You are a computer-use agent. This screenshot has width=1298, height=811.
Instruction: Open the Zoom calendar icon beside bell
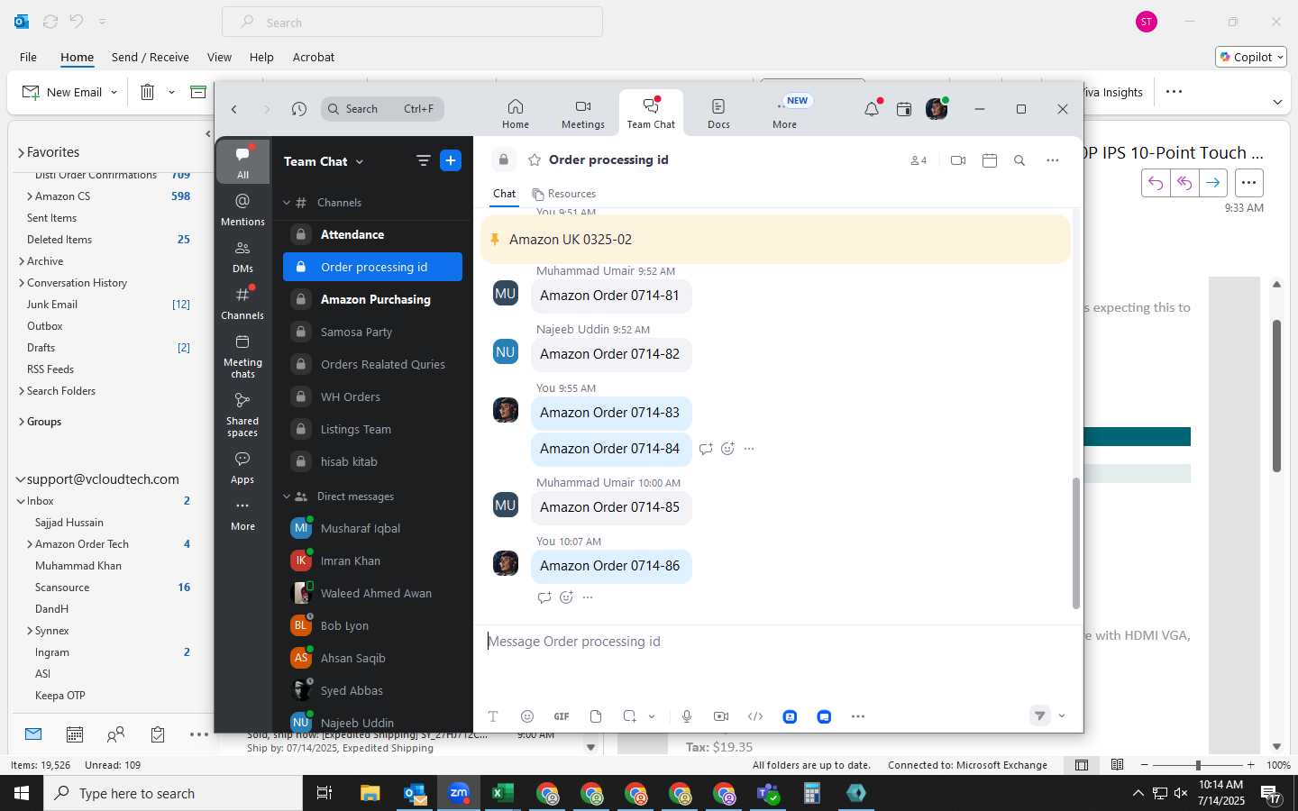pyautogui.click(x=904, y=109)
